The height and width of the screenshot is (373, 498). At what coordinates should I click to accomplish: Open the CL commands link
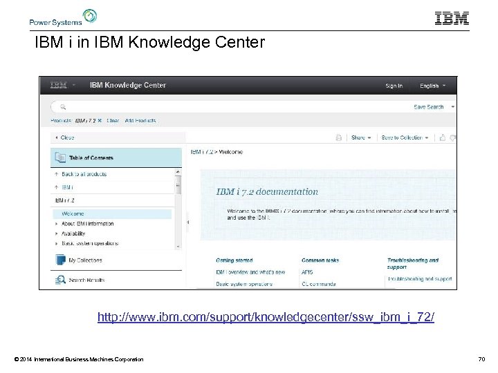[x=319, y=284]
